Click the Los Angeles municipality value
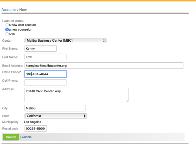The height and width of the screenshot is (145, 196). [x=33, y=122]
